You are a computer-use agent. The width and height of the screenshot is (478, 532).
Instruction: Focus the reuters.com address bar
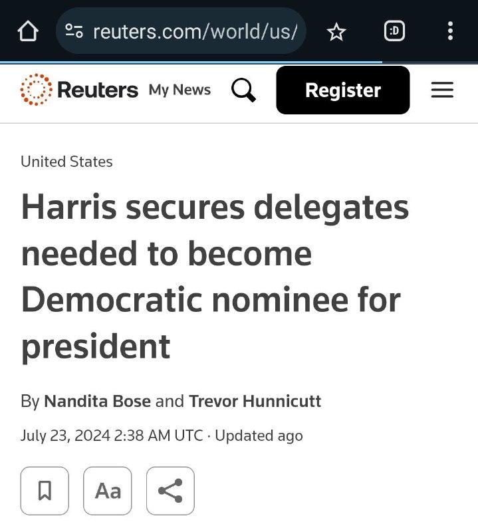coord(181,31)
